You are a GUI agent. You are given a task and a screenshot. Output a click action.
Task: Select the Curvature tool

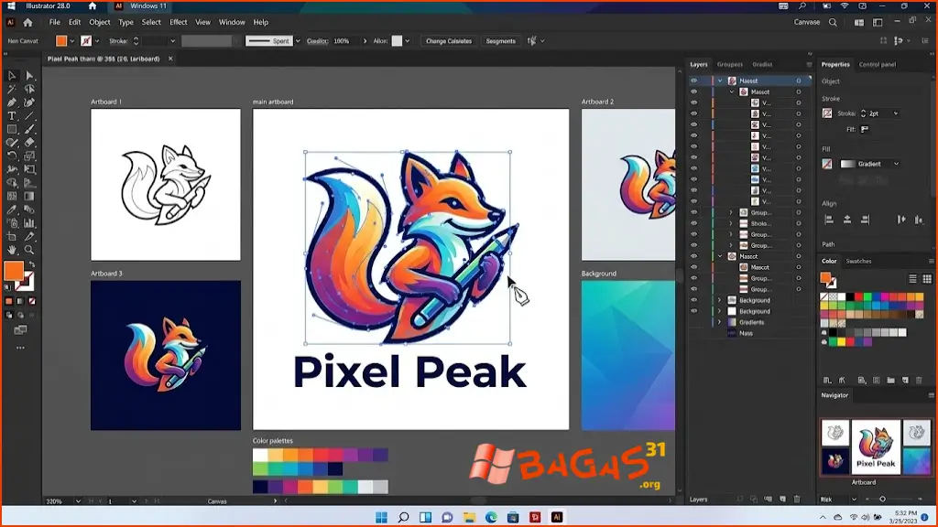[29, 102]
